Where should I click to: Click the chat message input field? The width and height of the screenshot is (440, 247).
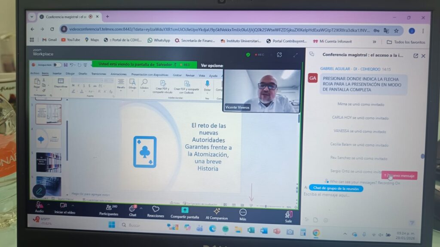pos(344,195)
